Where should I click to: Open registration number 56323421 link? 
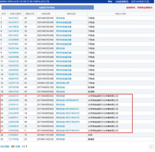tap(13, 18)
